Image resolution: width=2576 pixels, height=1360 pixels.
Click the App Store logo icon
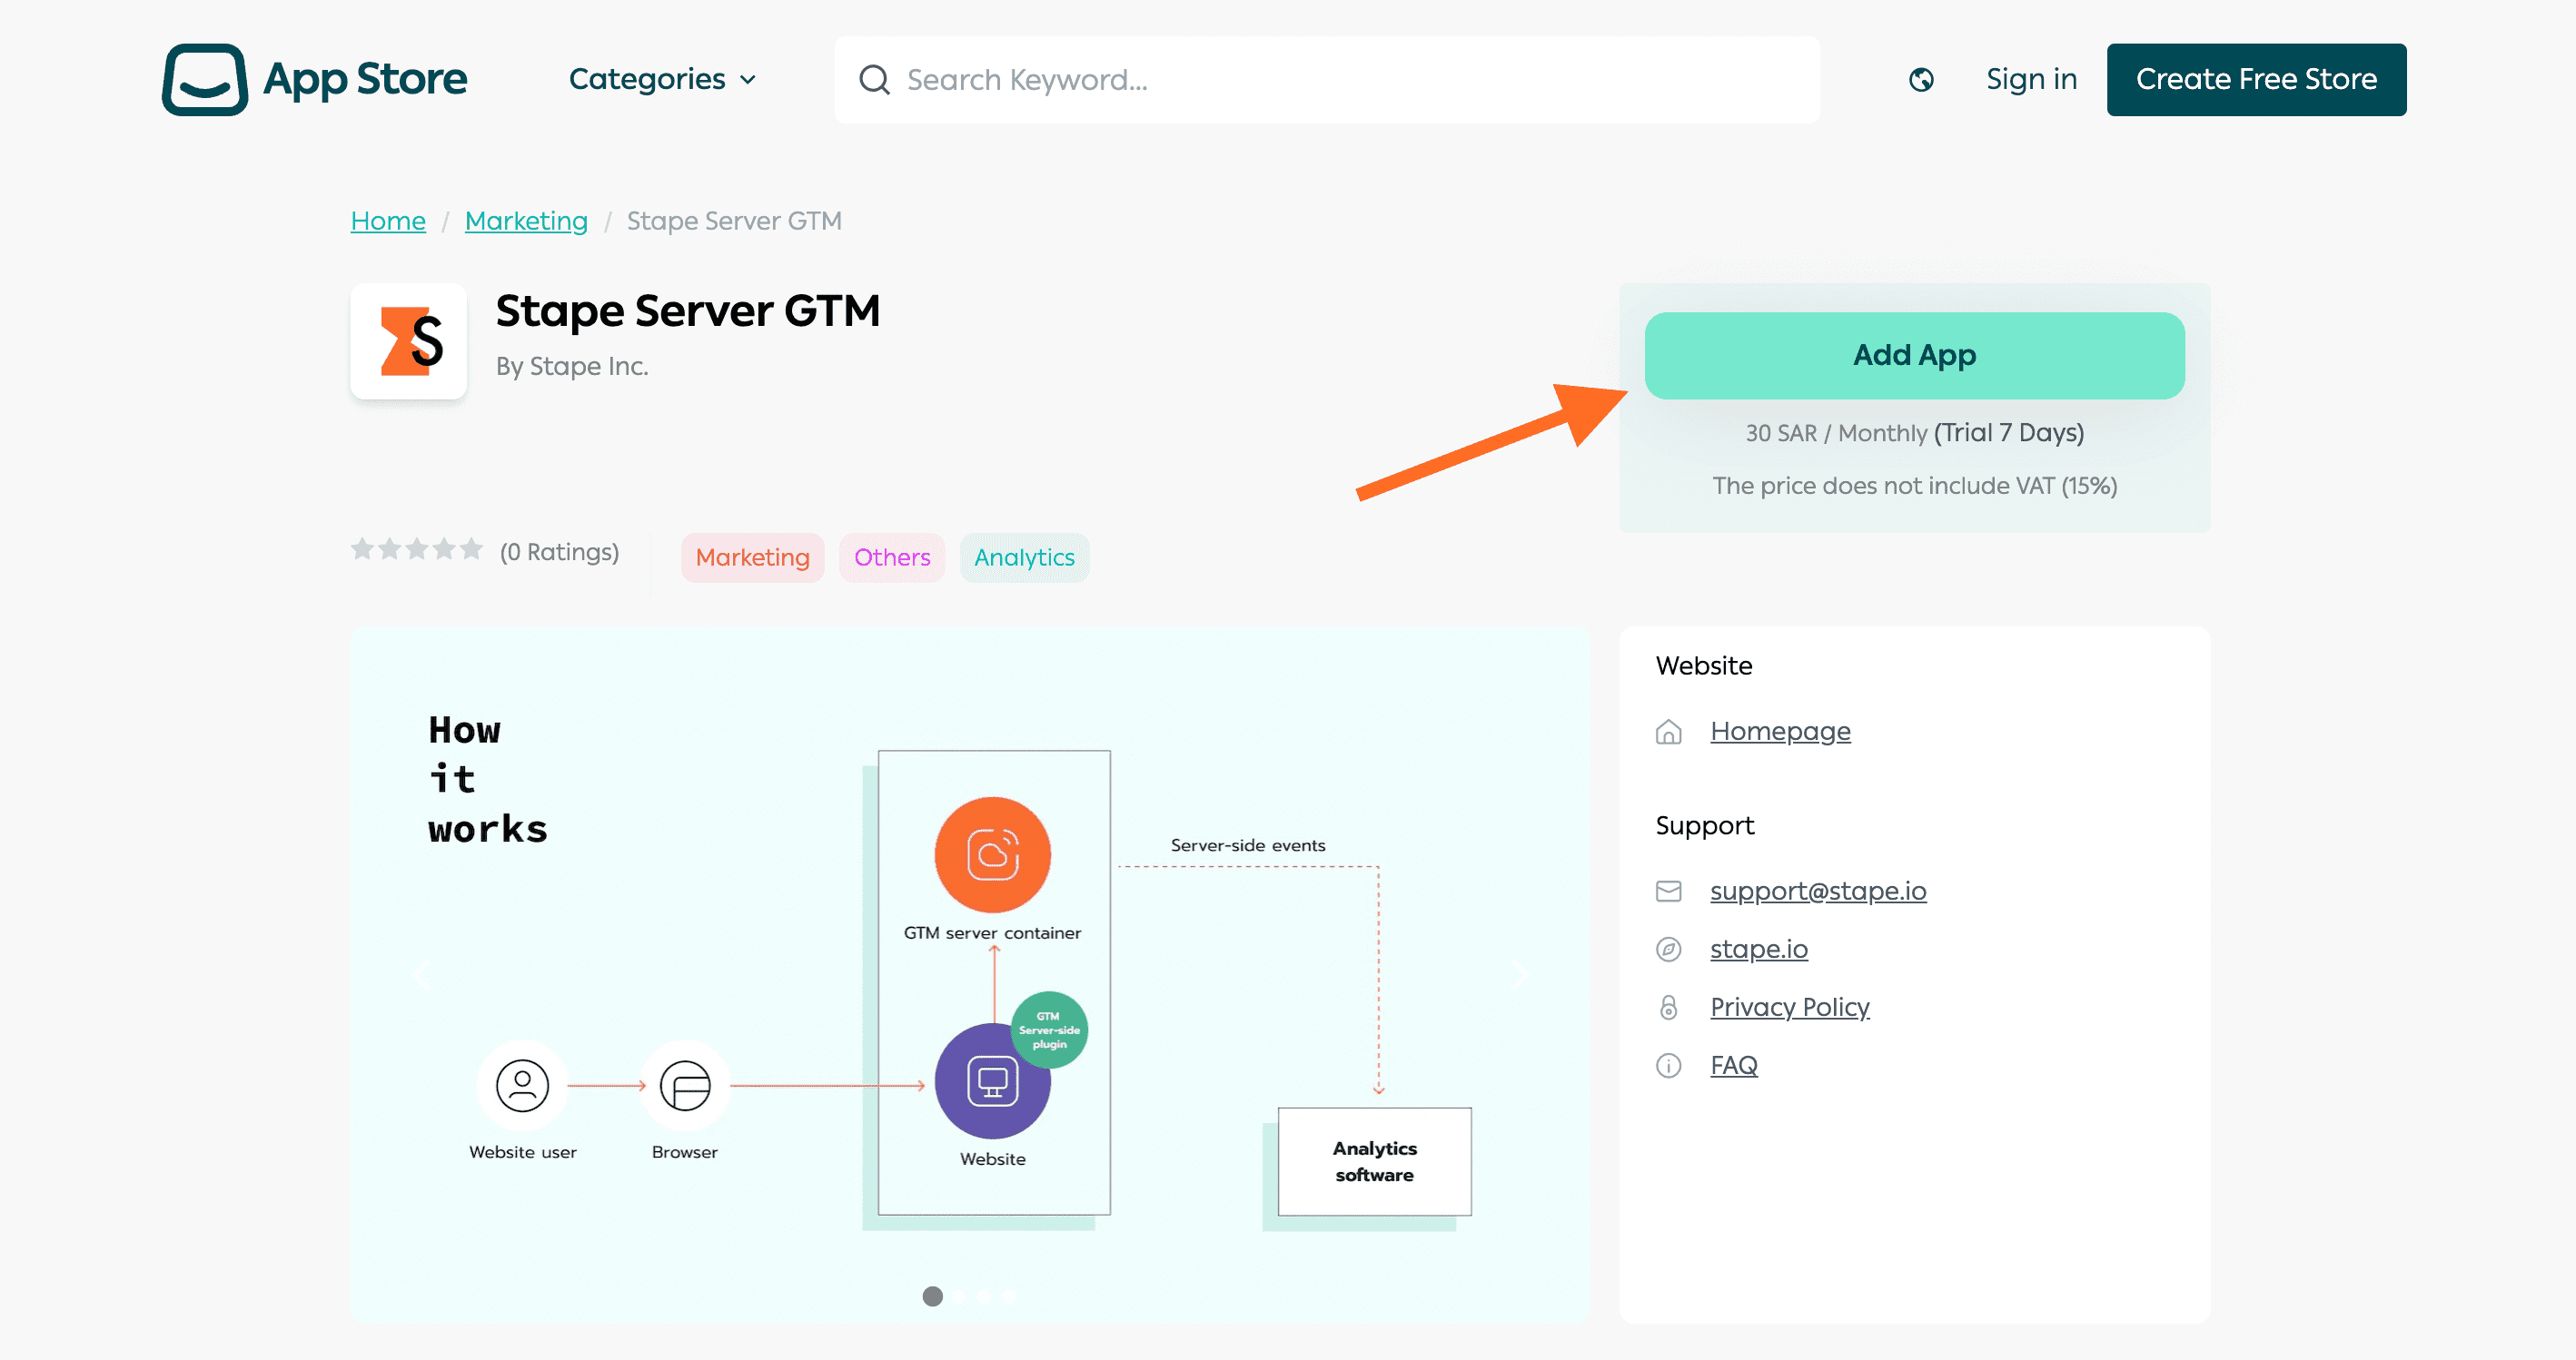(x=205, y=79)
